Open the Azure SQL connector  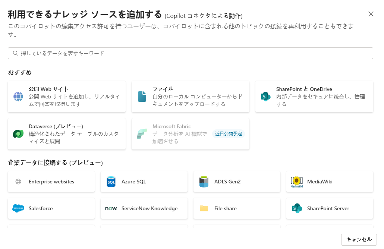pyautogui.click(x=144, y=182)
